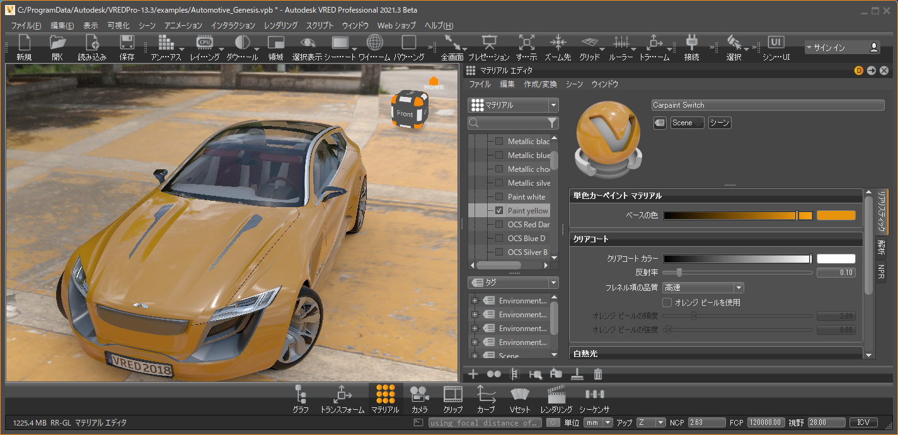Screen dimensions: 898x435
Task: Open the カメラ camera editor icon
Action: [x=419, y=395]
